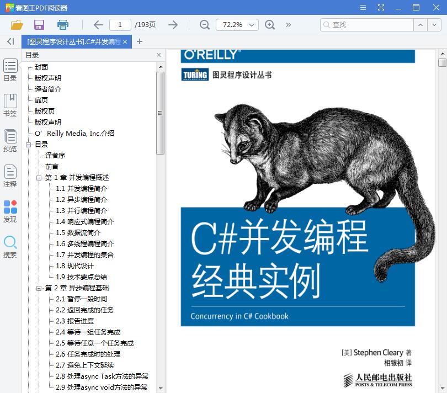
Task: Jump to 2.4 等待一组任务完成
Action: (x=88, y=332)
